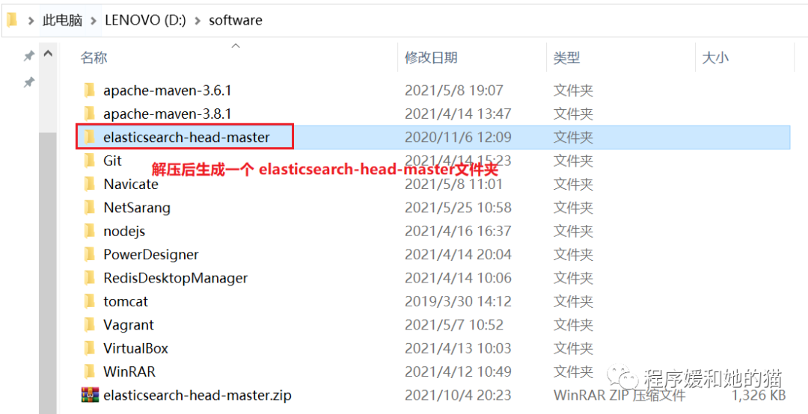Sort by the 名称 column header
The width and height of the screenshot is (808, 414).
94,57
